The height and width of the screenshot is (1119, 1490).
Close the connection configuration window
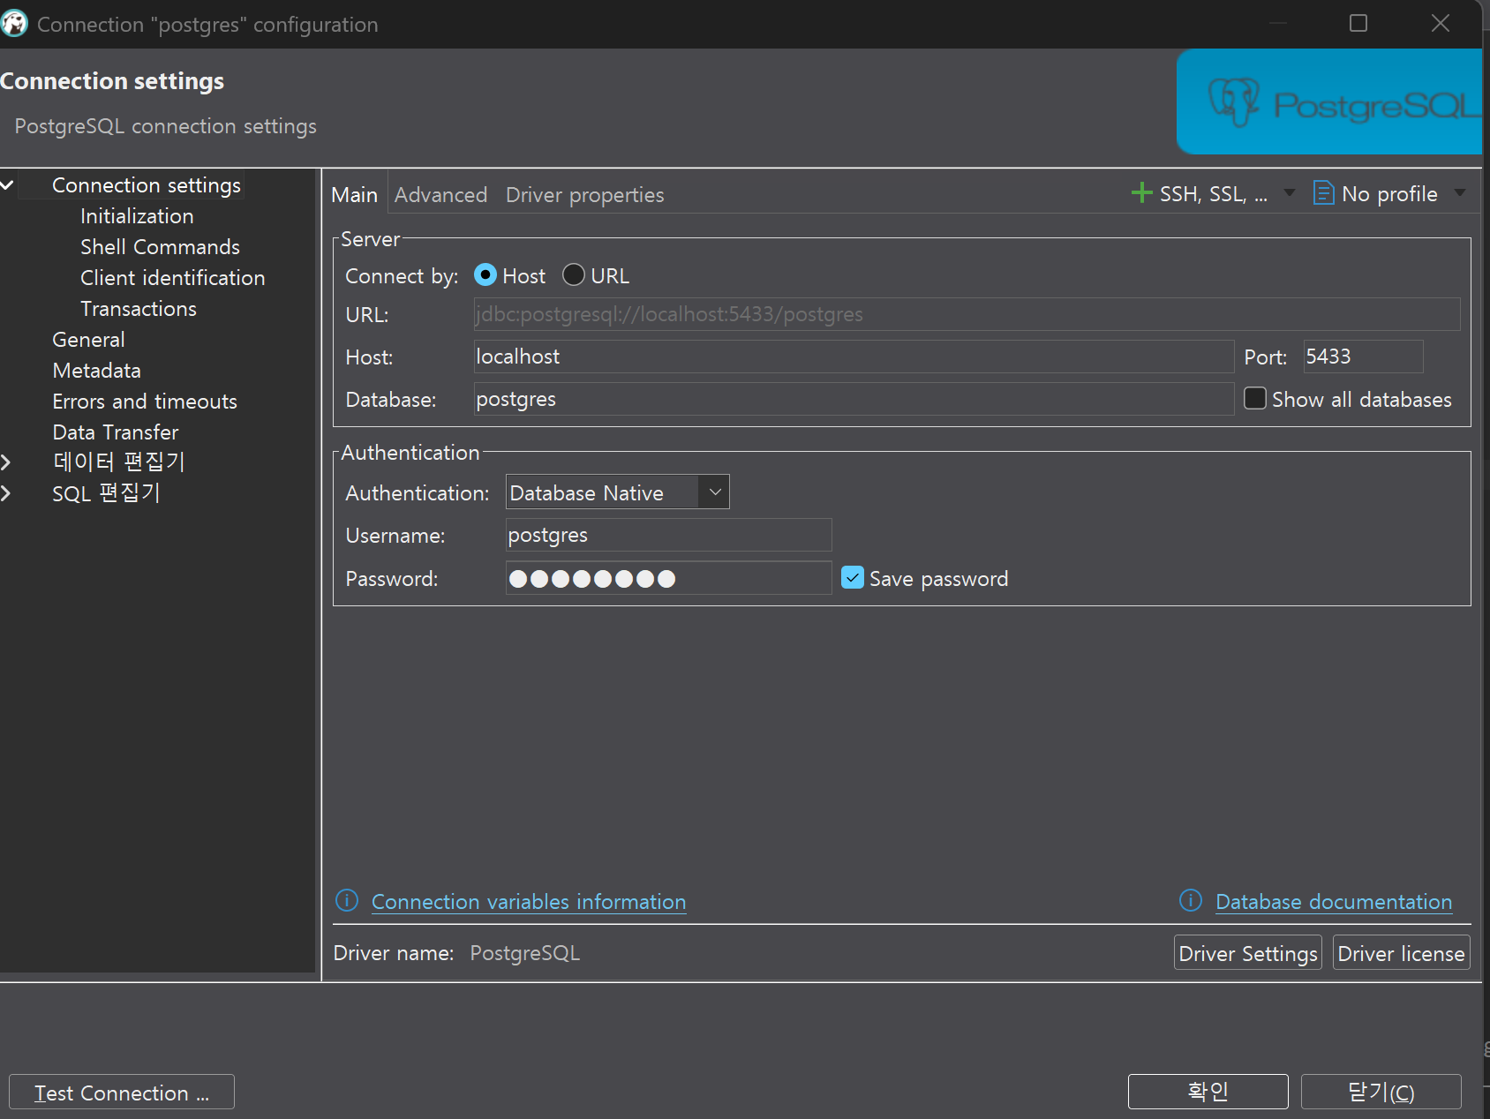tap(1440, 23)
